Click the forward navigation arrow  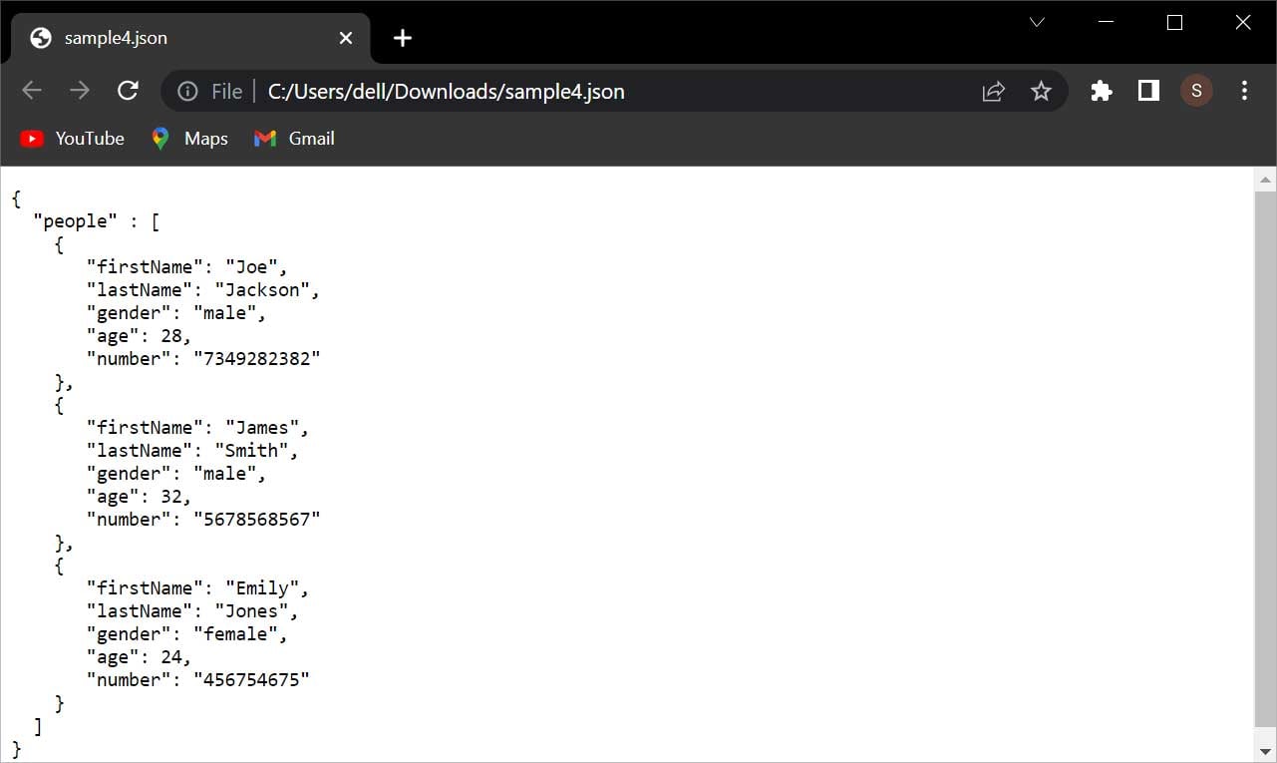(80, 90)
